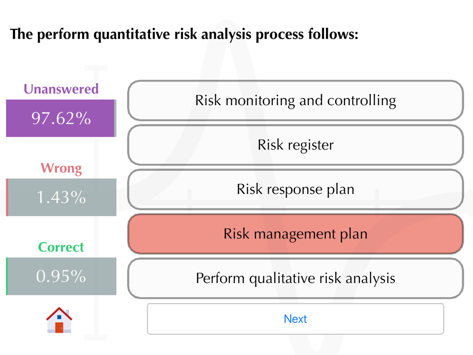Screen dimensions: 473x355
Task: Click the 1.43% Wrong statistics bar
Action: click(x=61, y=197)
